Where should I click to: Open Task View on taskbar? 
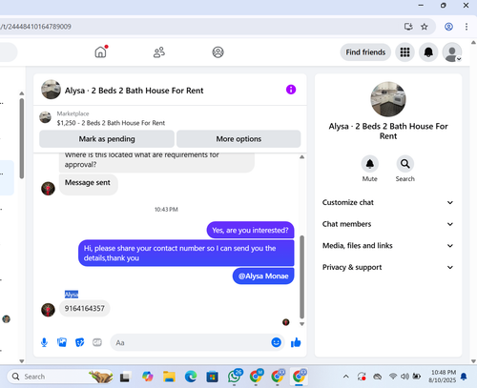(x=125, y=377)
